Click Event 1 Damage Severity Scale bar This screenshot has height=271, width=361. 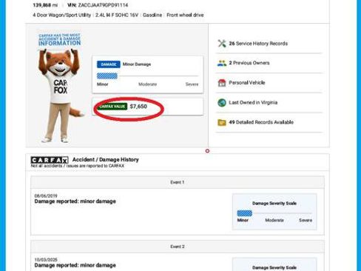pos(274,213)
